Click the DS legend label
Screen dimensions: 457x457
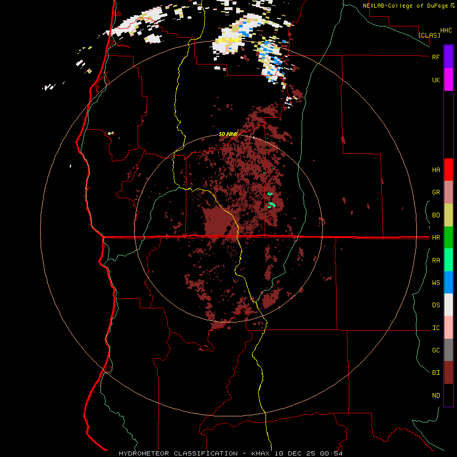coord(436,305)
